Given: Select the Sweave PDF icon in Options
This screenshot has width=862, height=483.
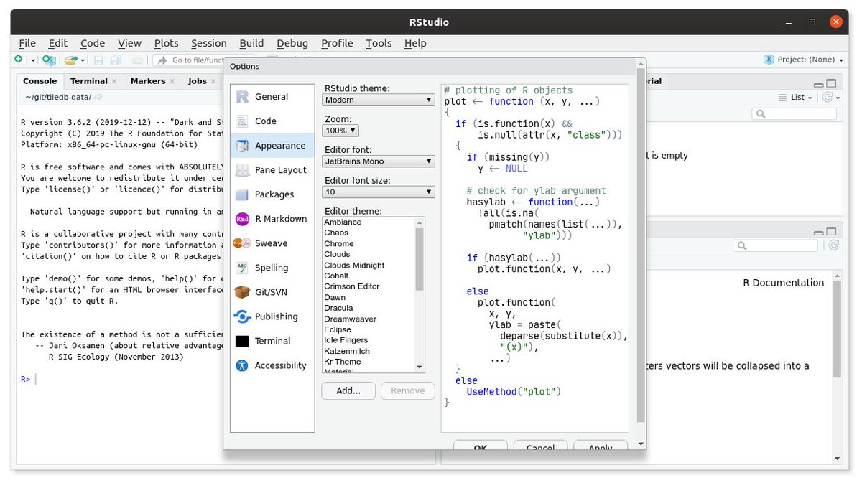Looking at the screenshot, I should coord(243,243).
